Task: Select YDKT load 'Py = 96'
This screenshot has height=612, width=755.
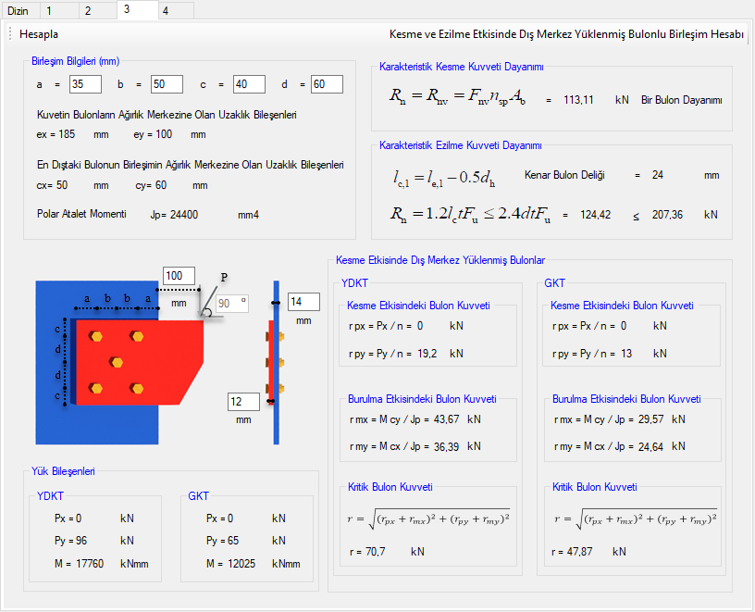Action: [x=70, y=541]
